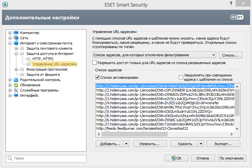Image resolution: width=252 pixels, height=168 pixels.
Task: Click the Компьютер monitor icon in tree
Action: point(16,33)
